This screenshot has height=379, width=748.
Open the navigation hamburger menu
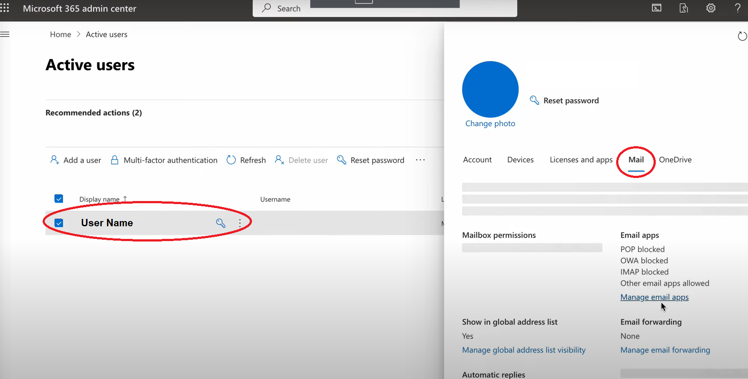pos(5,34)
